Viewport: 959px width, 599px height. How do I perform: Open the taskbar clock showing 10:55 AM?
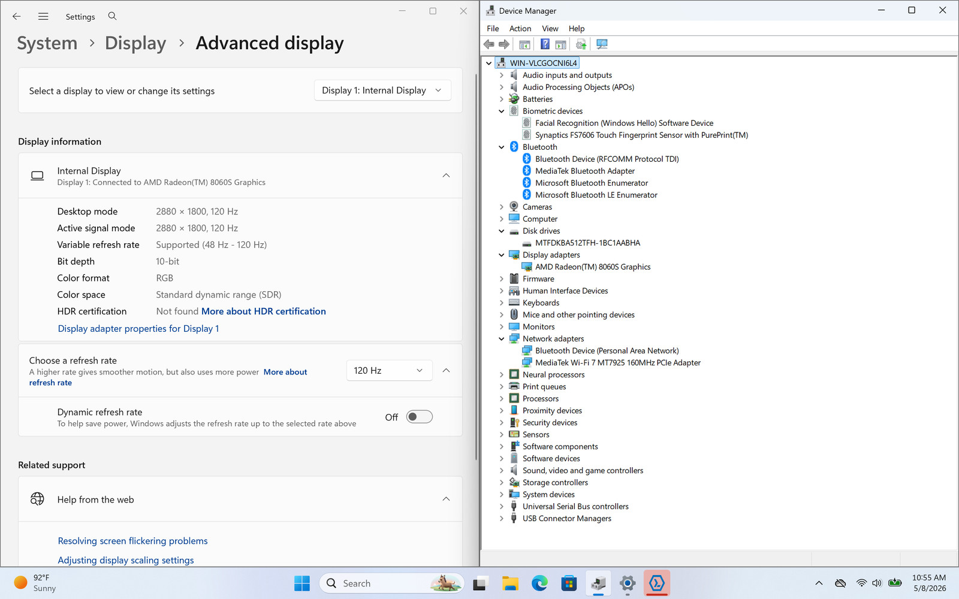point(929,583)
